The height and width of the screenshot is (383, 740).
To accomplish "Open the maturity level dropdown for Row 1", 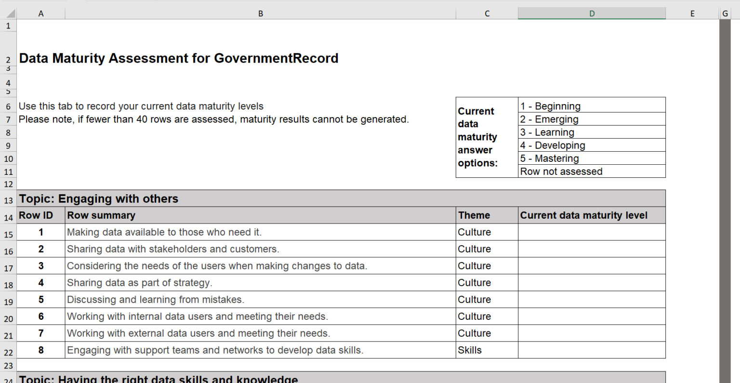I will [591, 232].
